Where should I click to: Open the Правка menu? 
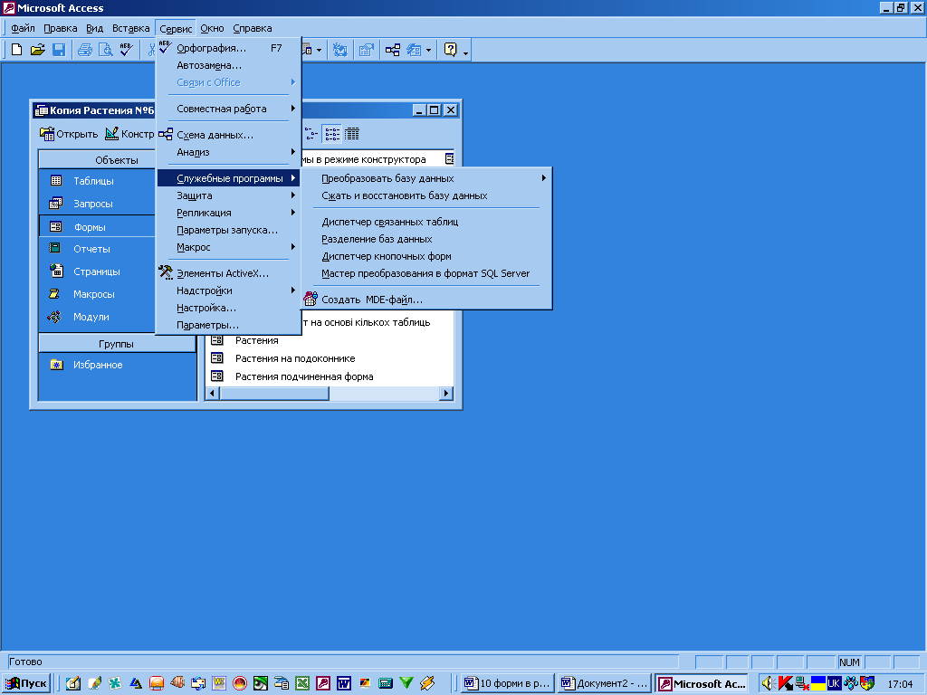click(x=61, y=28)
